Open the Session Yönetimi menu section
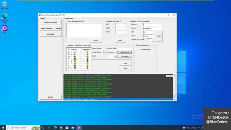The image size is (231, 130). point(51,22)
